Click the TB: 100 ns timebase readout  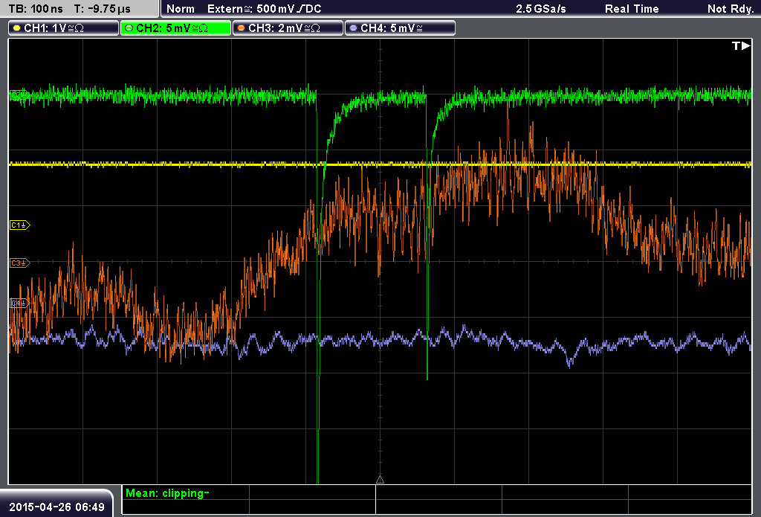tap(36, 9)
